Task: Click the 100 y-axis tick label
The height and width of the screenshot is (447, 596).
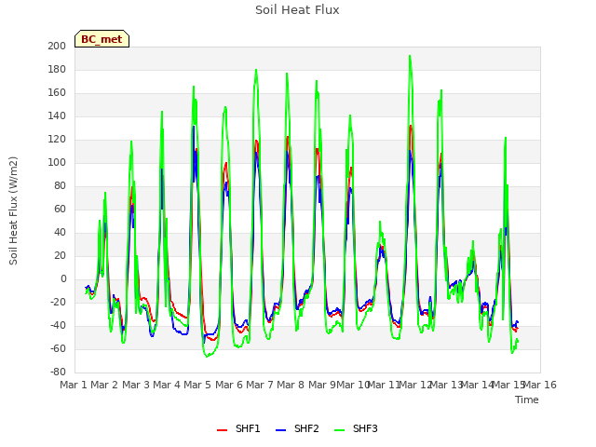Action: pyautogui.click(x=57, y=163)
